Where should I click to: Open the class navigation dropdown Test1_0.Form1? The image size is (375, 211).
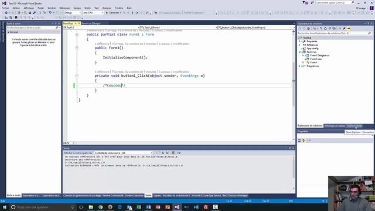click(x=179, y=28)
